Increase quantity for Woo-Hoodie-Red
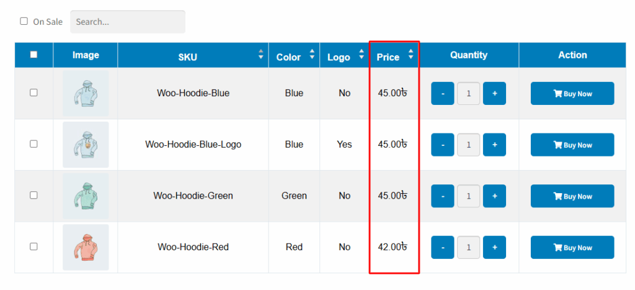 pos(494,247)
